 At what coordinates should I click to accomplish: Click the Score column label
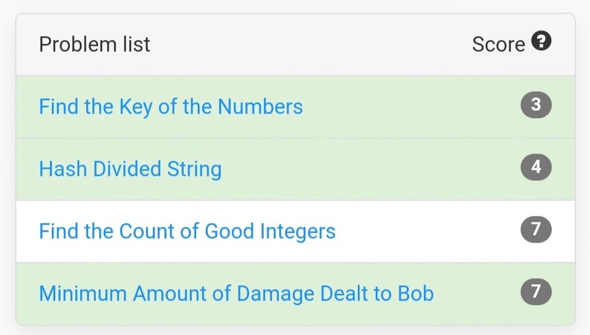tap(498, 44)
